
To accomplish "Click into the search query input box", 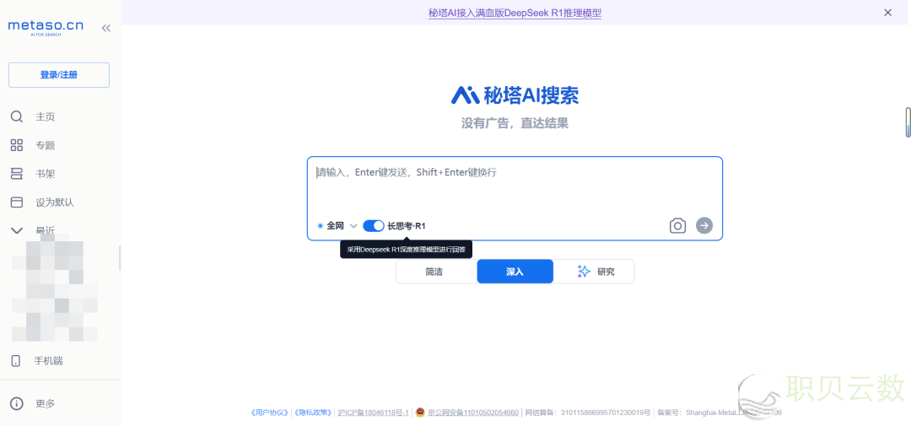I will [515, 187].
